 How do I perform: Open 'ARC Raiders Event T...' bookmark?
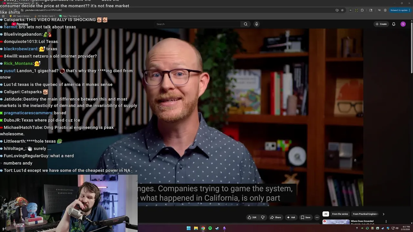[x=45, y=16]
